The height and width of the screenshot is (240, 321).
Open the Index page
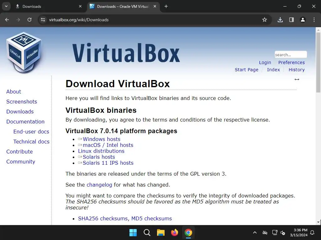tap(273, 70)
